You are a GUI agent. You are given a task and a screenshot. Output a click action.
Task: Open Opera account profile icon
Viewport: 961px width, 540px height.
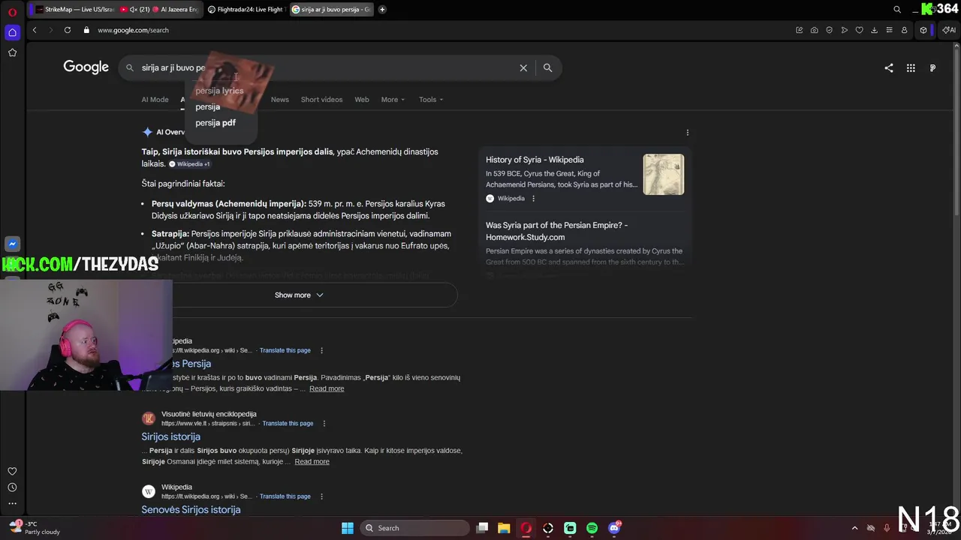coord(904,30)
